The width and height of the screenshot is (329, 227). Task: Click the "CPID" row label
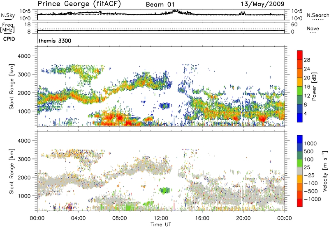pos(9,39)
